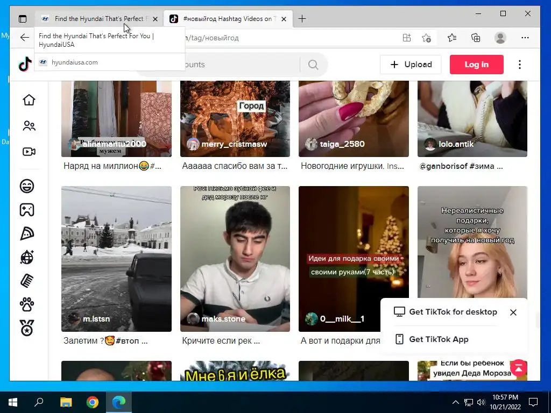Show hidden system tray icons chevron
The image size is (551, 413).
point(455,402)
